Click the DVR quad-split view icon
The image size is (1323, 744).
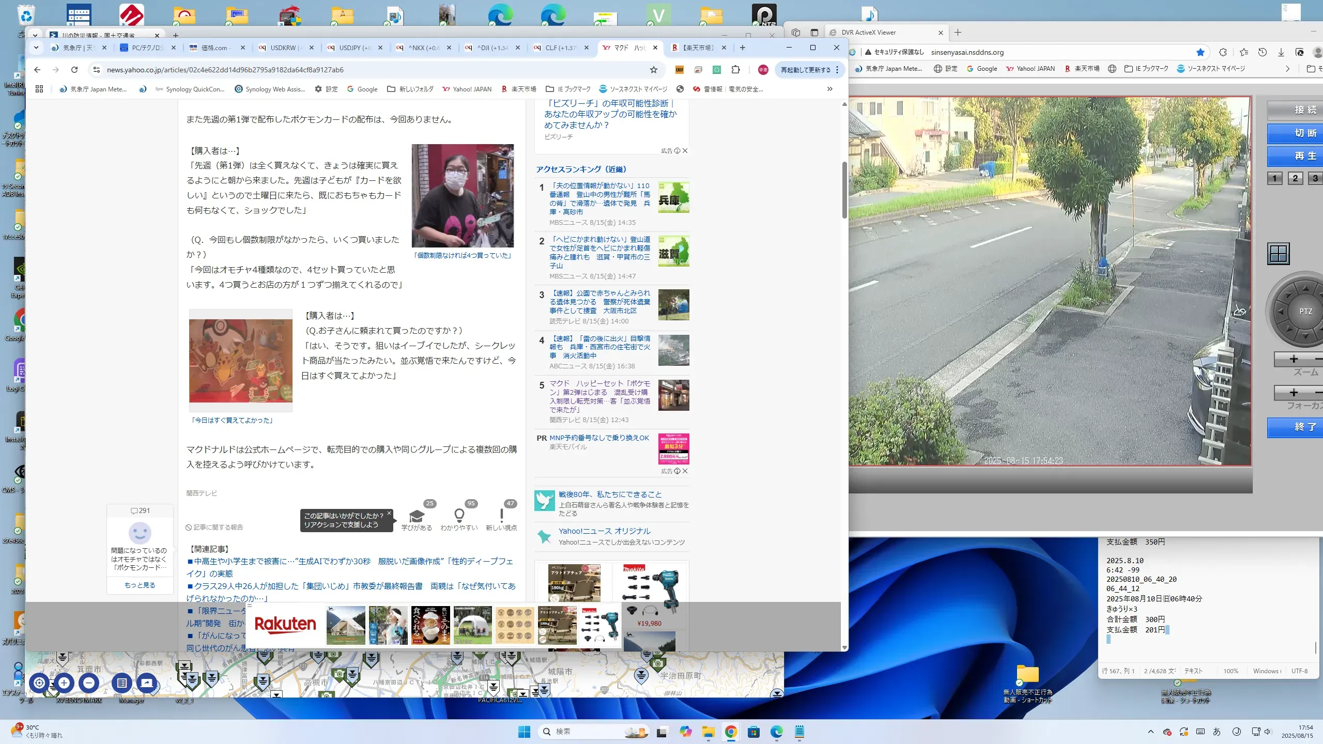(1278, 254)
